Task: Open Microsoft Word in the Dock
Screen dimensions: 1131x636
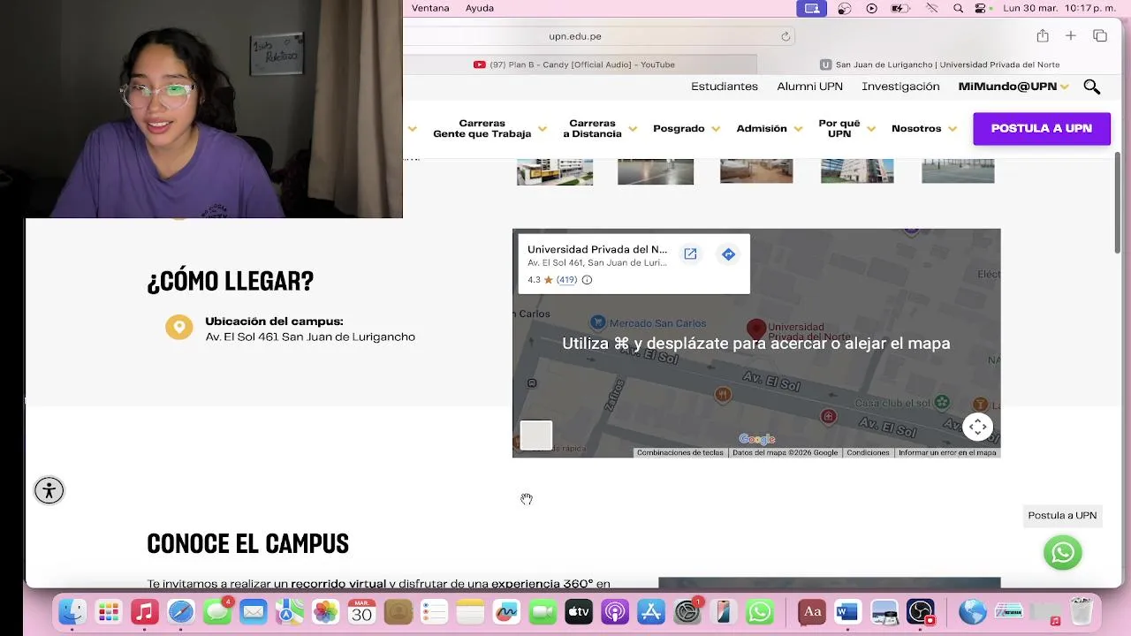Action: (x=847, y=611)
